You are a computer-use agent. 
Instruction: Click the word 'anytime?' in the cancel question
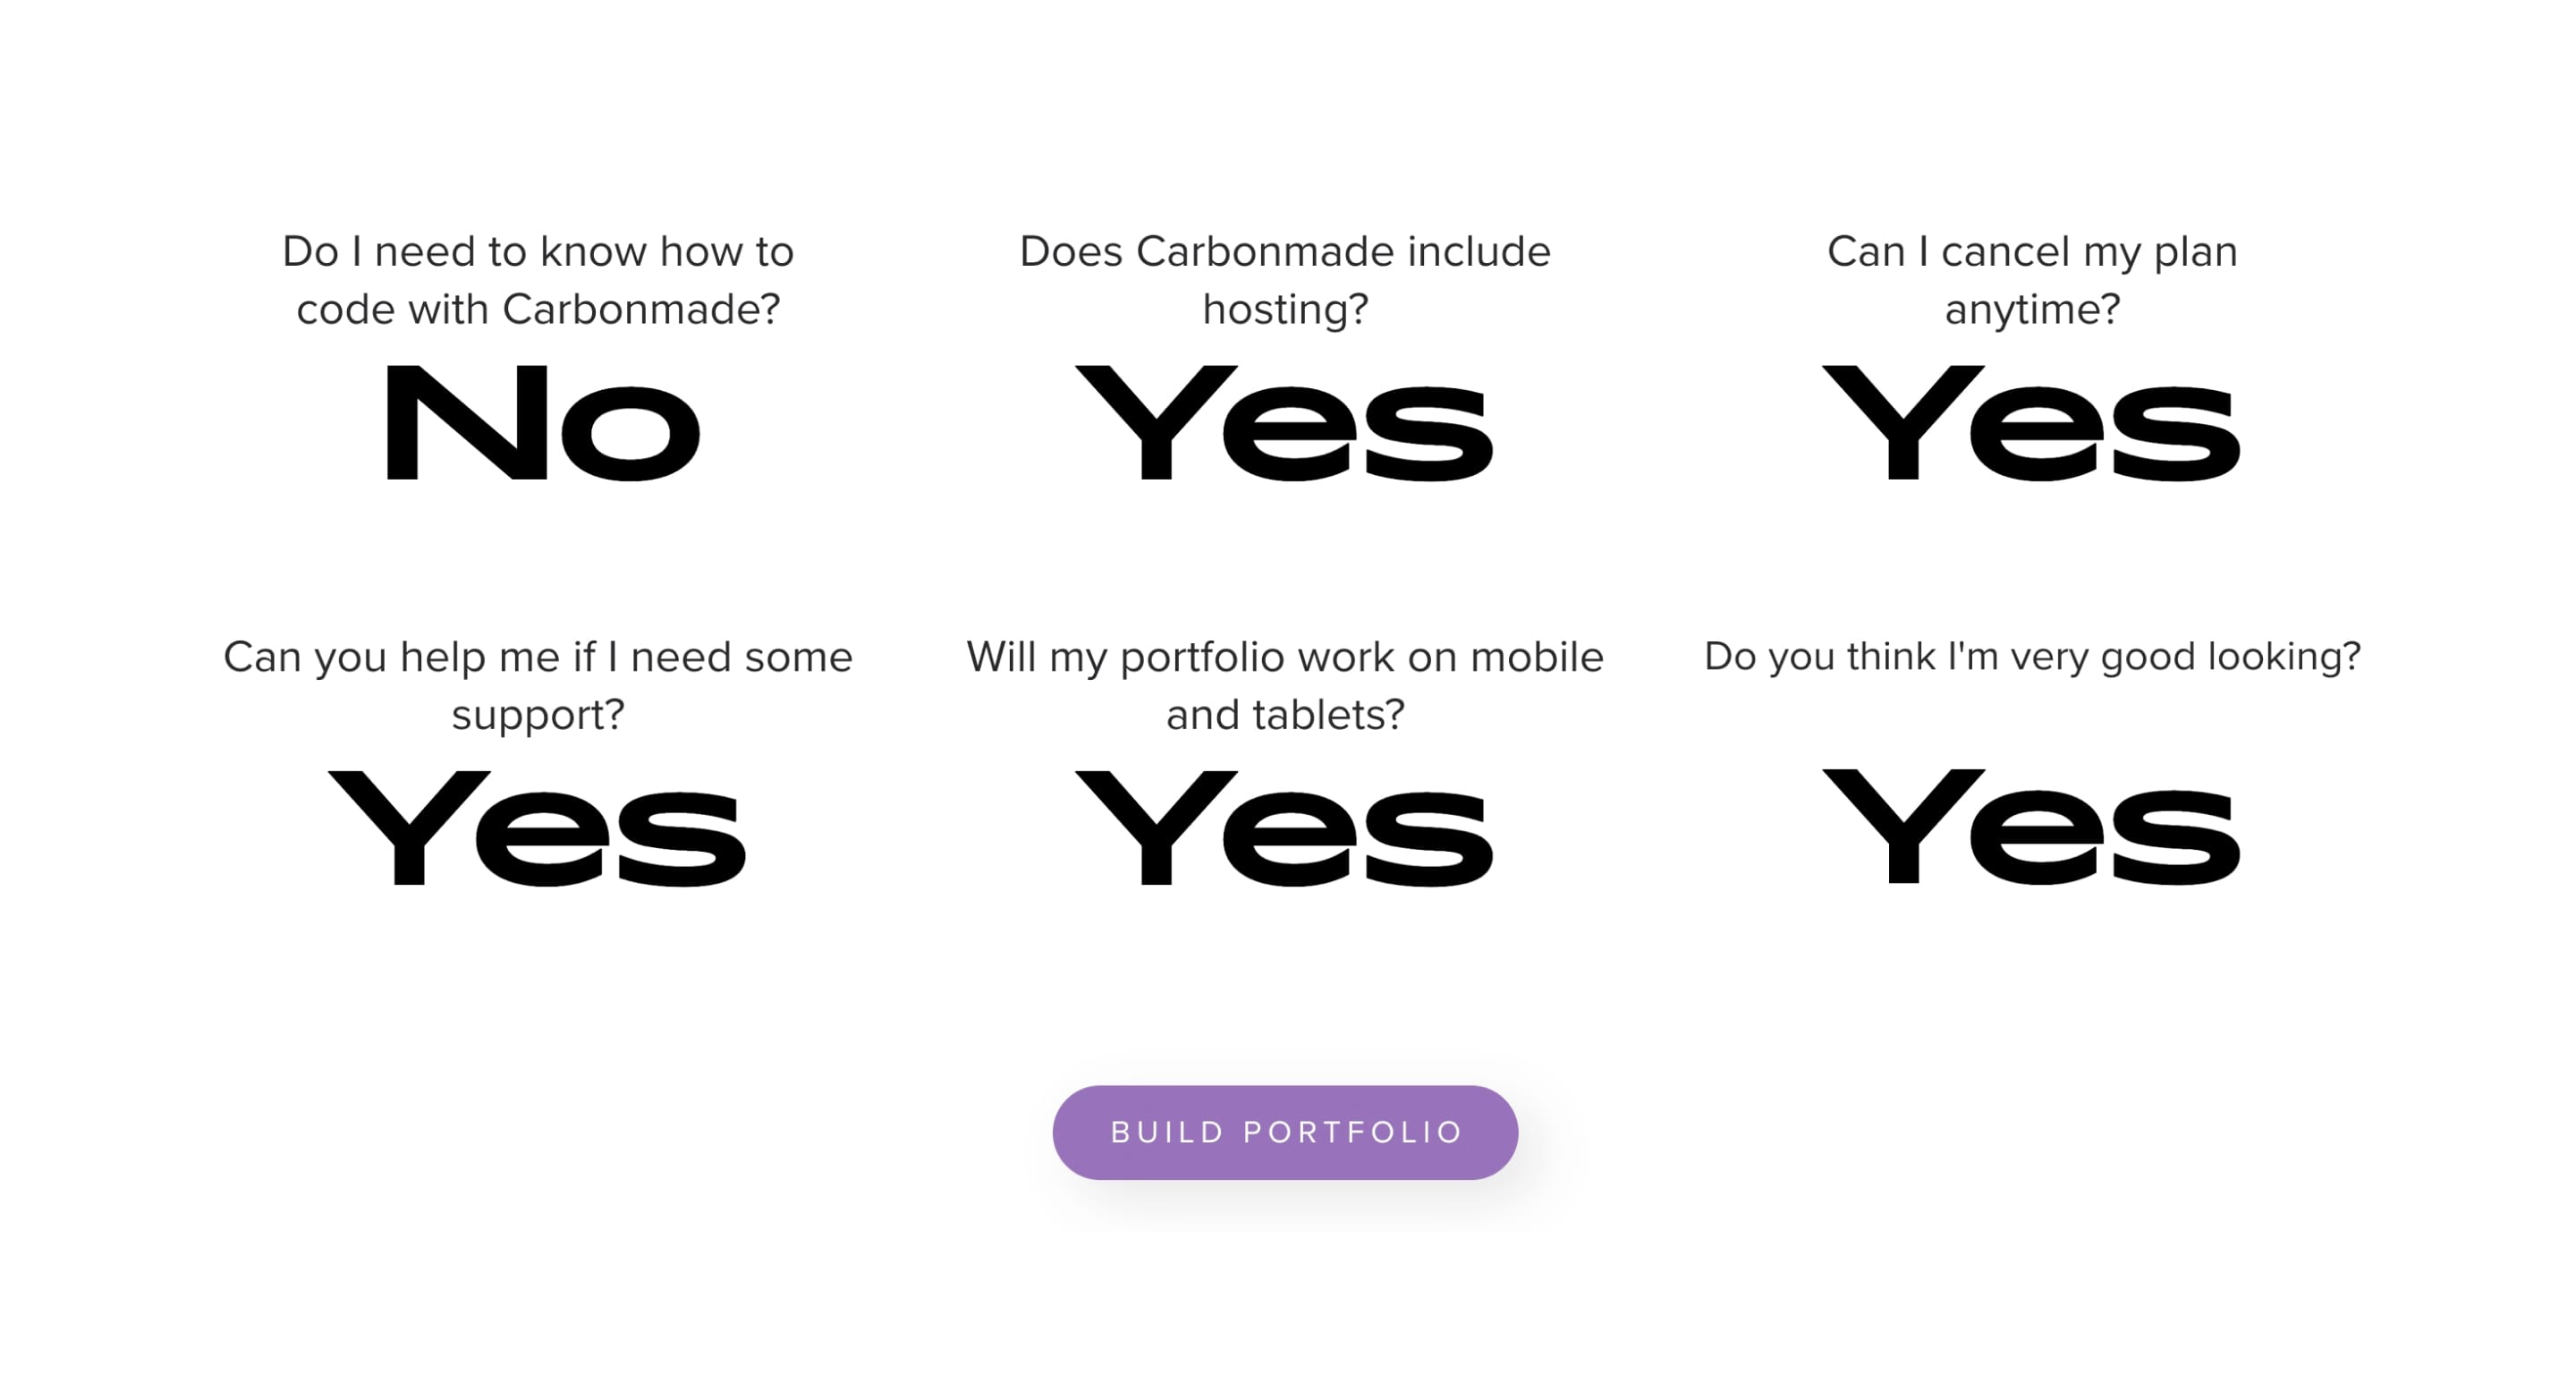point(2032,310)
